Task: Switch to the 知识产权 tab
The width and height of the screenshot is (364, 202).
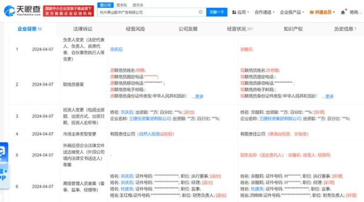Action: tap(293, 29)
